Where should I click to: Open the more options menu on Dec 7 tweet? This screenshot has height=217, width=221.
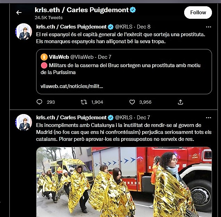208,118
